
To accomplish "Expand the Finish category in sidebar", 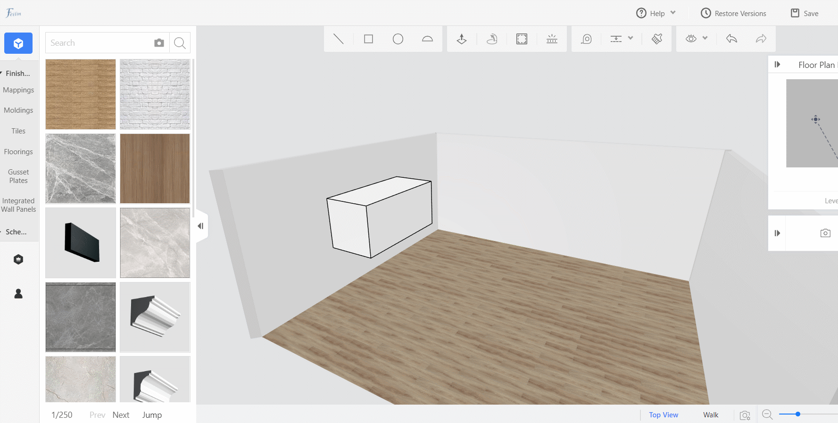I will pos(17,74).
